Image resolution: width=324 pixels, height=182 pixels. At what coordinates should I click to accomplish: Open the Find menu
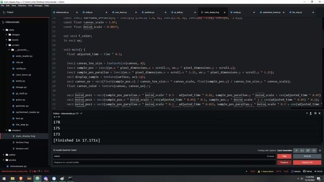(x=30, y=6)
